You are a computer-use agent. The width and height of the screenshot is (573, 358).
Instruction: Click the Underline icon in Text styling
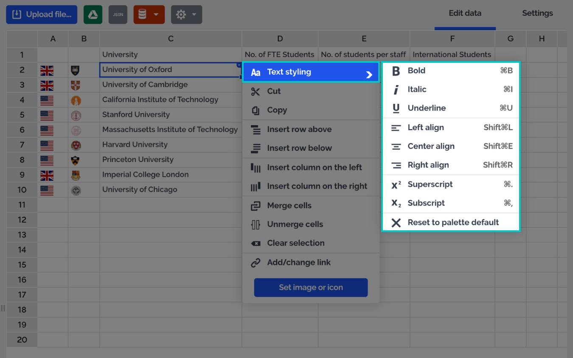click(x=396, y=108)
